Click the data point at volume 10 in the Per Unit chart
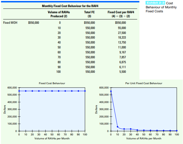The height and width of the screenshot is (144, 183). [x=118, y=127]
